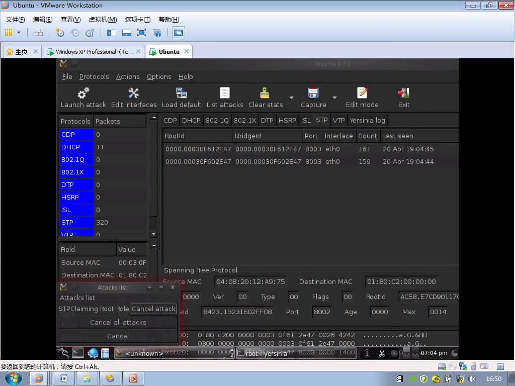Select the 802.1Q protocol tab
The image size is (515, 386).
click(x=217, y=120)
